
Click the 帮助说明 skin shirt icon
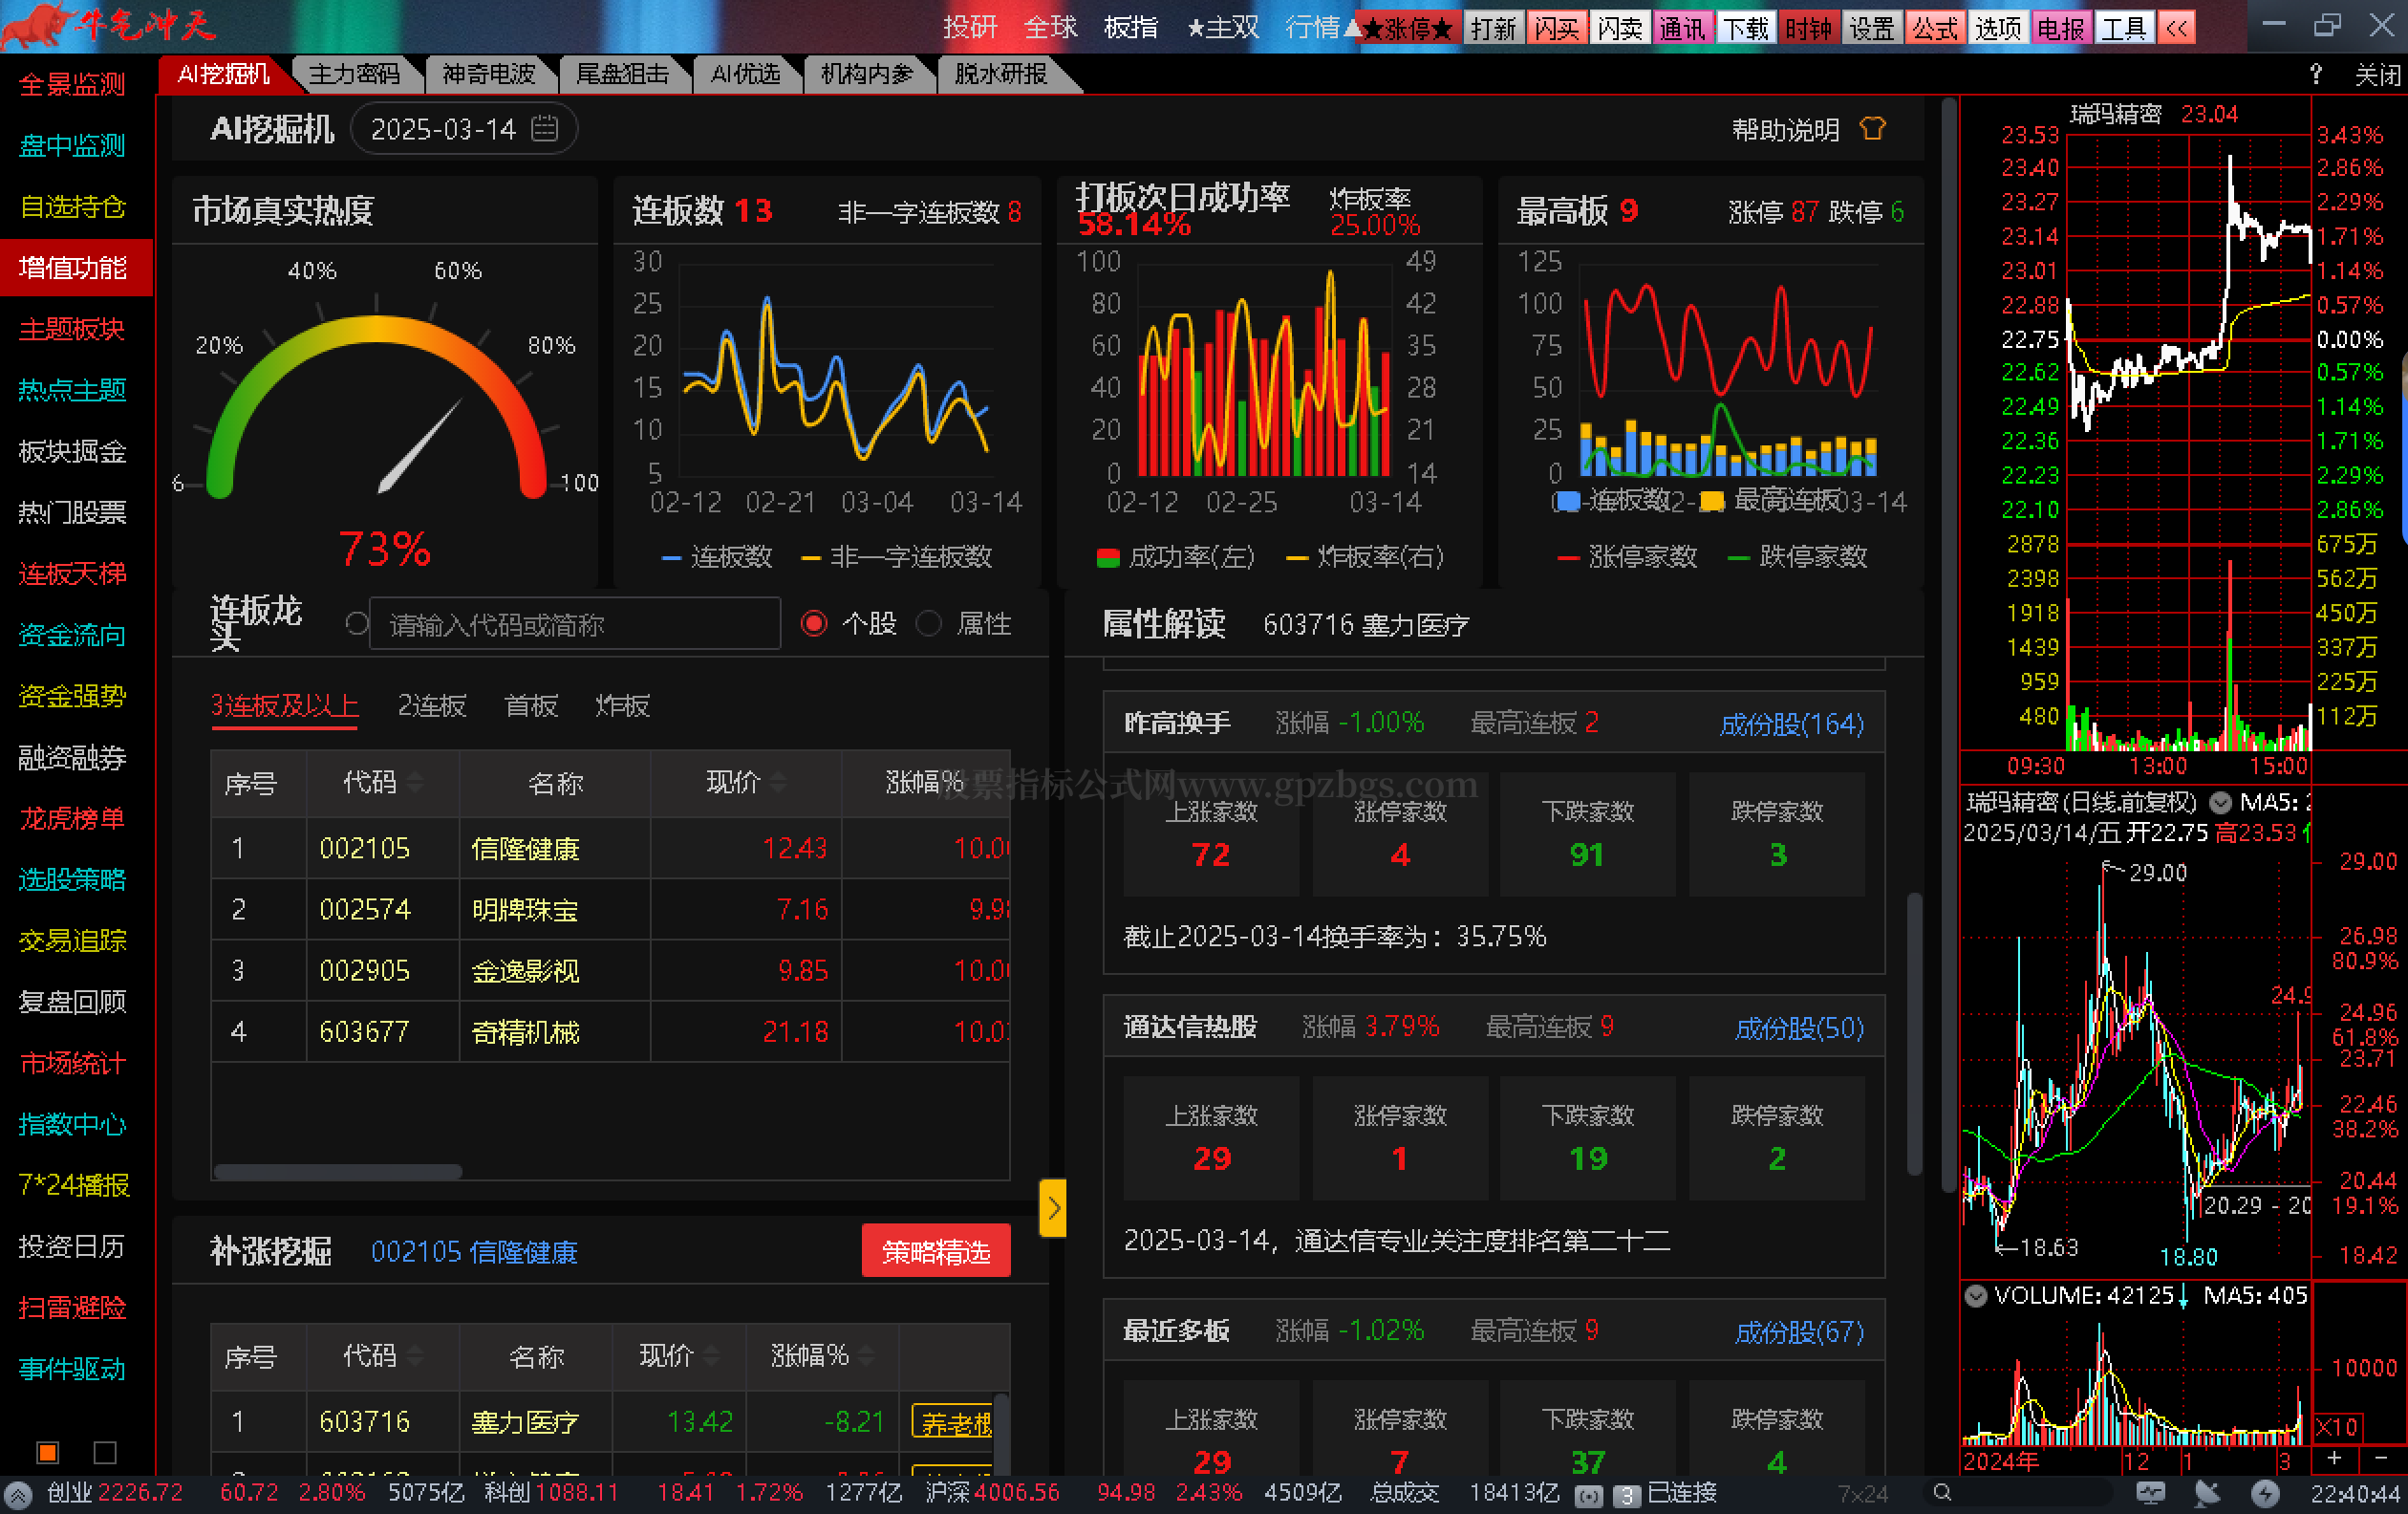click(1872, 128)
